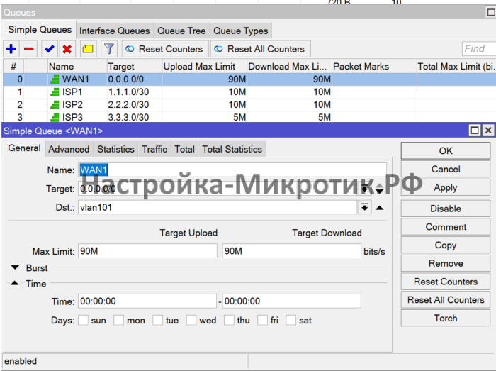
Task: Click the Time start field
Action: pos(147,301)
